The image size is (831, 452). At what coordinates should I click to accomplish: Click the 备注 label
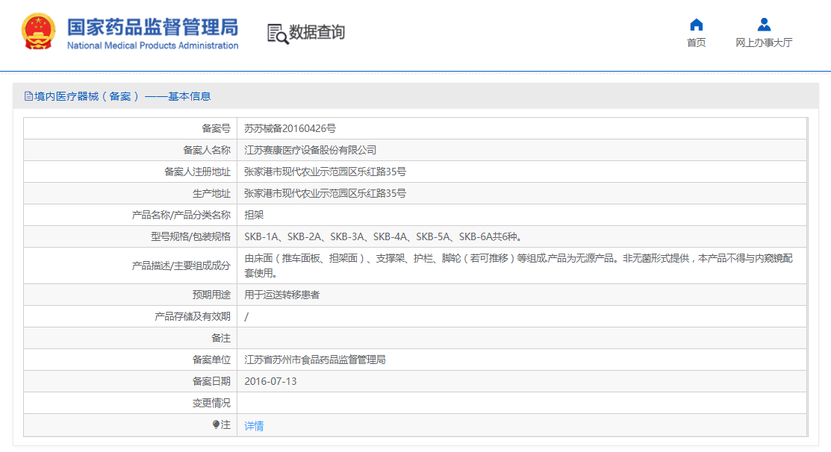pyautogui.click(x=220, y=338)
